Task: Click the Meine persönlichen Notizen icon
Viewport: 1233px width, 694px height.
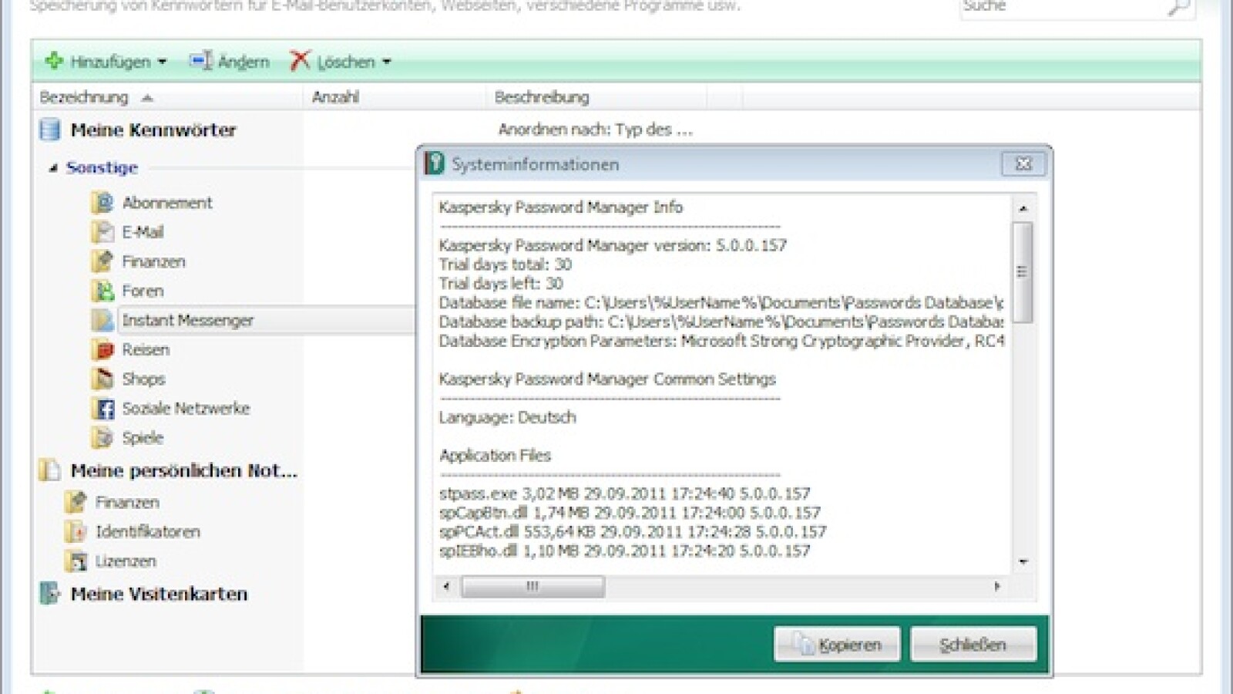Action: click(x=50, y=470)
